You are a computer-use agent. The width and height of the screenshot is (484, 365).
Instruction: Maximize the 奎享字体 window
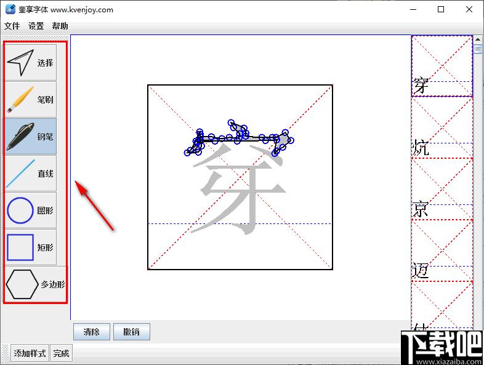pos(441,9)
